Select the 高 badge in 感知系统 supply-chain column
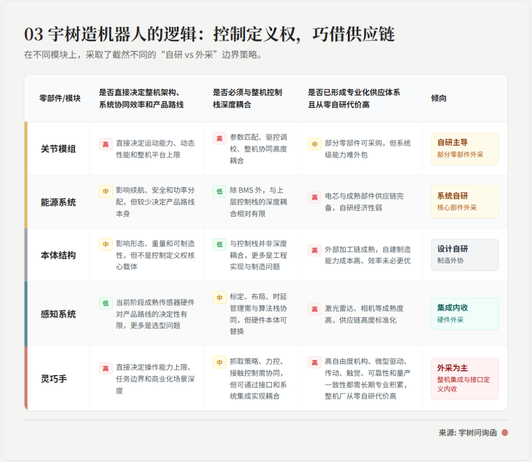Image resolution: width=532 pixels, height=462 pixels. pos(314,307)
